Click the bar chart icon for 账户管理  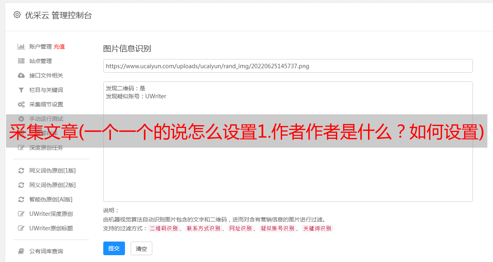pos(21,47)
